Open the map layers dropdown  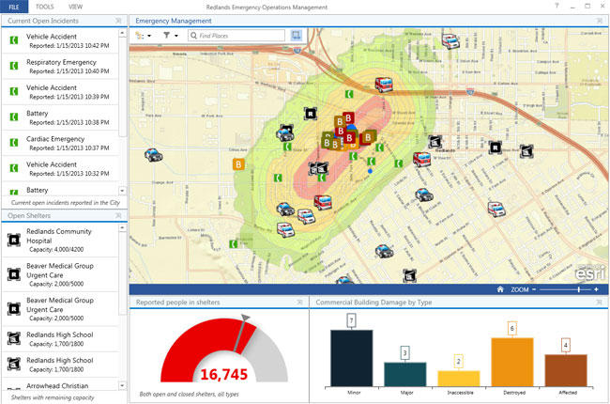pos(143,36)
